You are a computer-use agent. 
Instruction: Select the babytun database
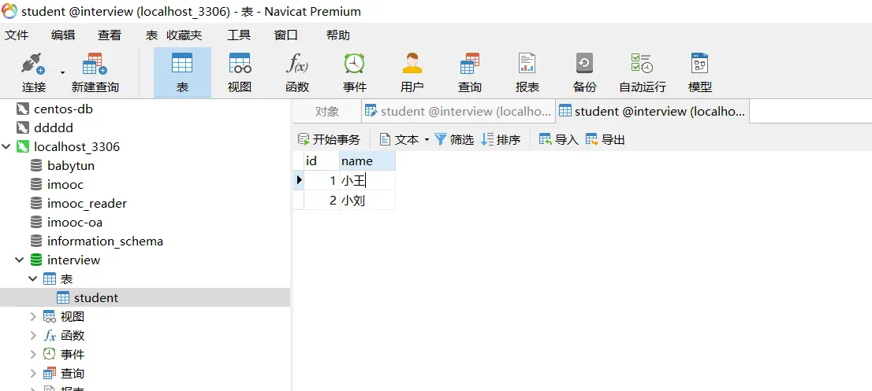click(x=71, y=166)
